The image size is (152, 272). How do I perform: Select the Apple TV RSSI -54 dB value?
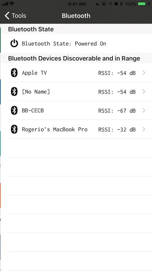click(x=117, y=73)
